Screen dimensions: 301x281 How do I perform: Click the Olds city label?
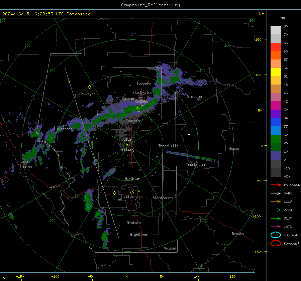(127, 139)
